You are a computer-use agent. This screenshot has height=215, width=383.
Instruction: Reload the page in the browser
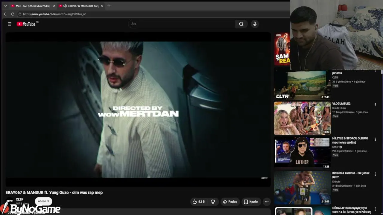click(13, 14)
